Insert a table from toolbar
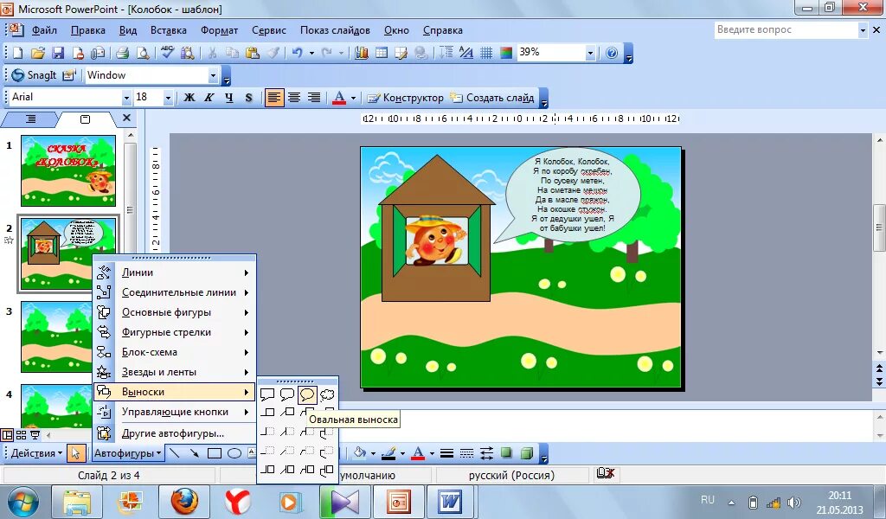Image resolution: width=886 pixels, height=519 pixels. (x=382, y=53)
